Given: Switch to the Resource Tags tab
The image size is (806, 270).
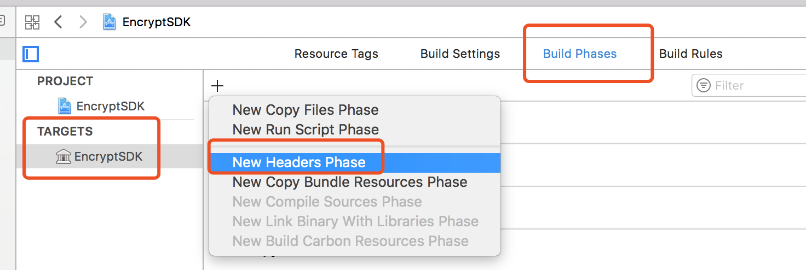Looking at the screenshot, I should 336,54.
